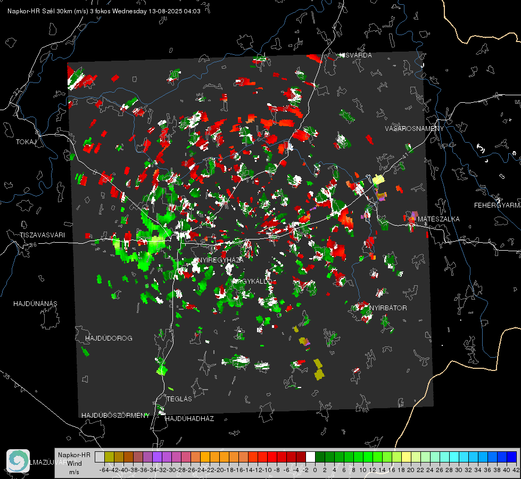Screen dimensions: 521x479
Task: Click the HAJDÚBÖSZÖRMÉNY city label
Action: coord(115,416)
